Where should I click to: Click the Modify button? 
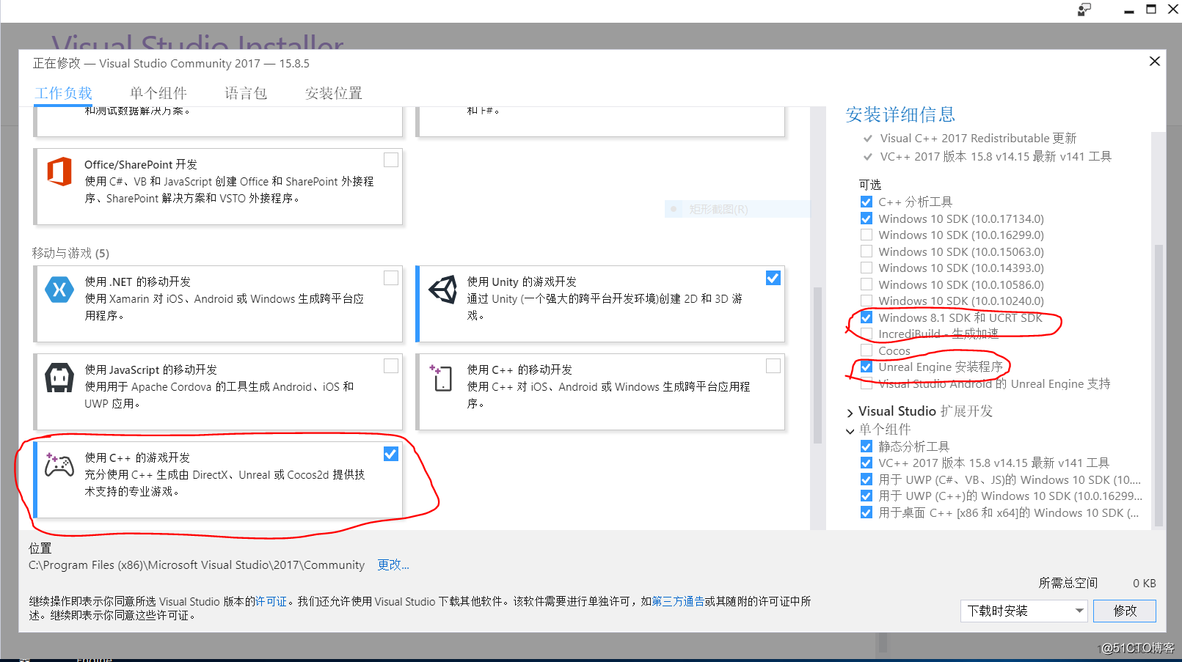pyautogui.click(x=1125, y=611)
